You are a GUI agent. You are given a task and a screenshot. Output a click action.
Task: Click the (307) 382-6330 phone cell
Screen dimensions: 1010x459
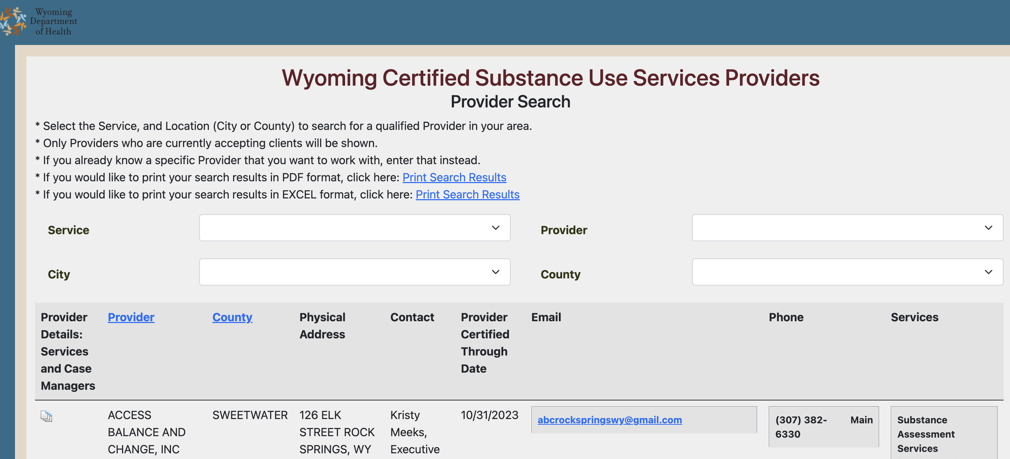point(801,427)
